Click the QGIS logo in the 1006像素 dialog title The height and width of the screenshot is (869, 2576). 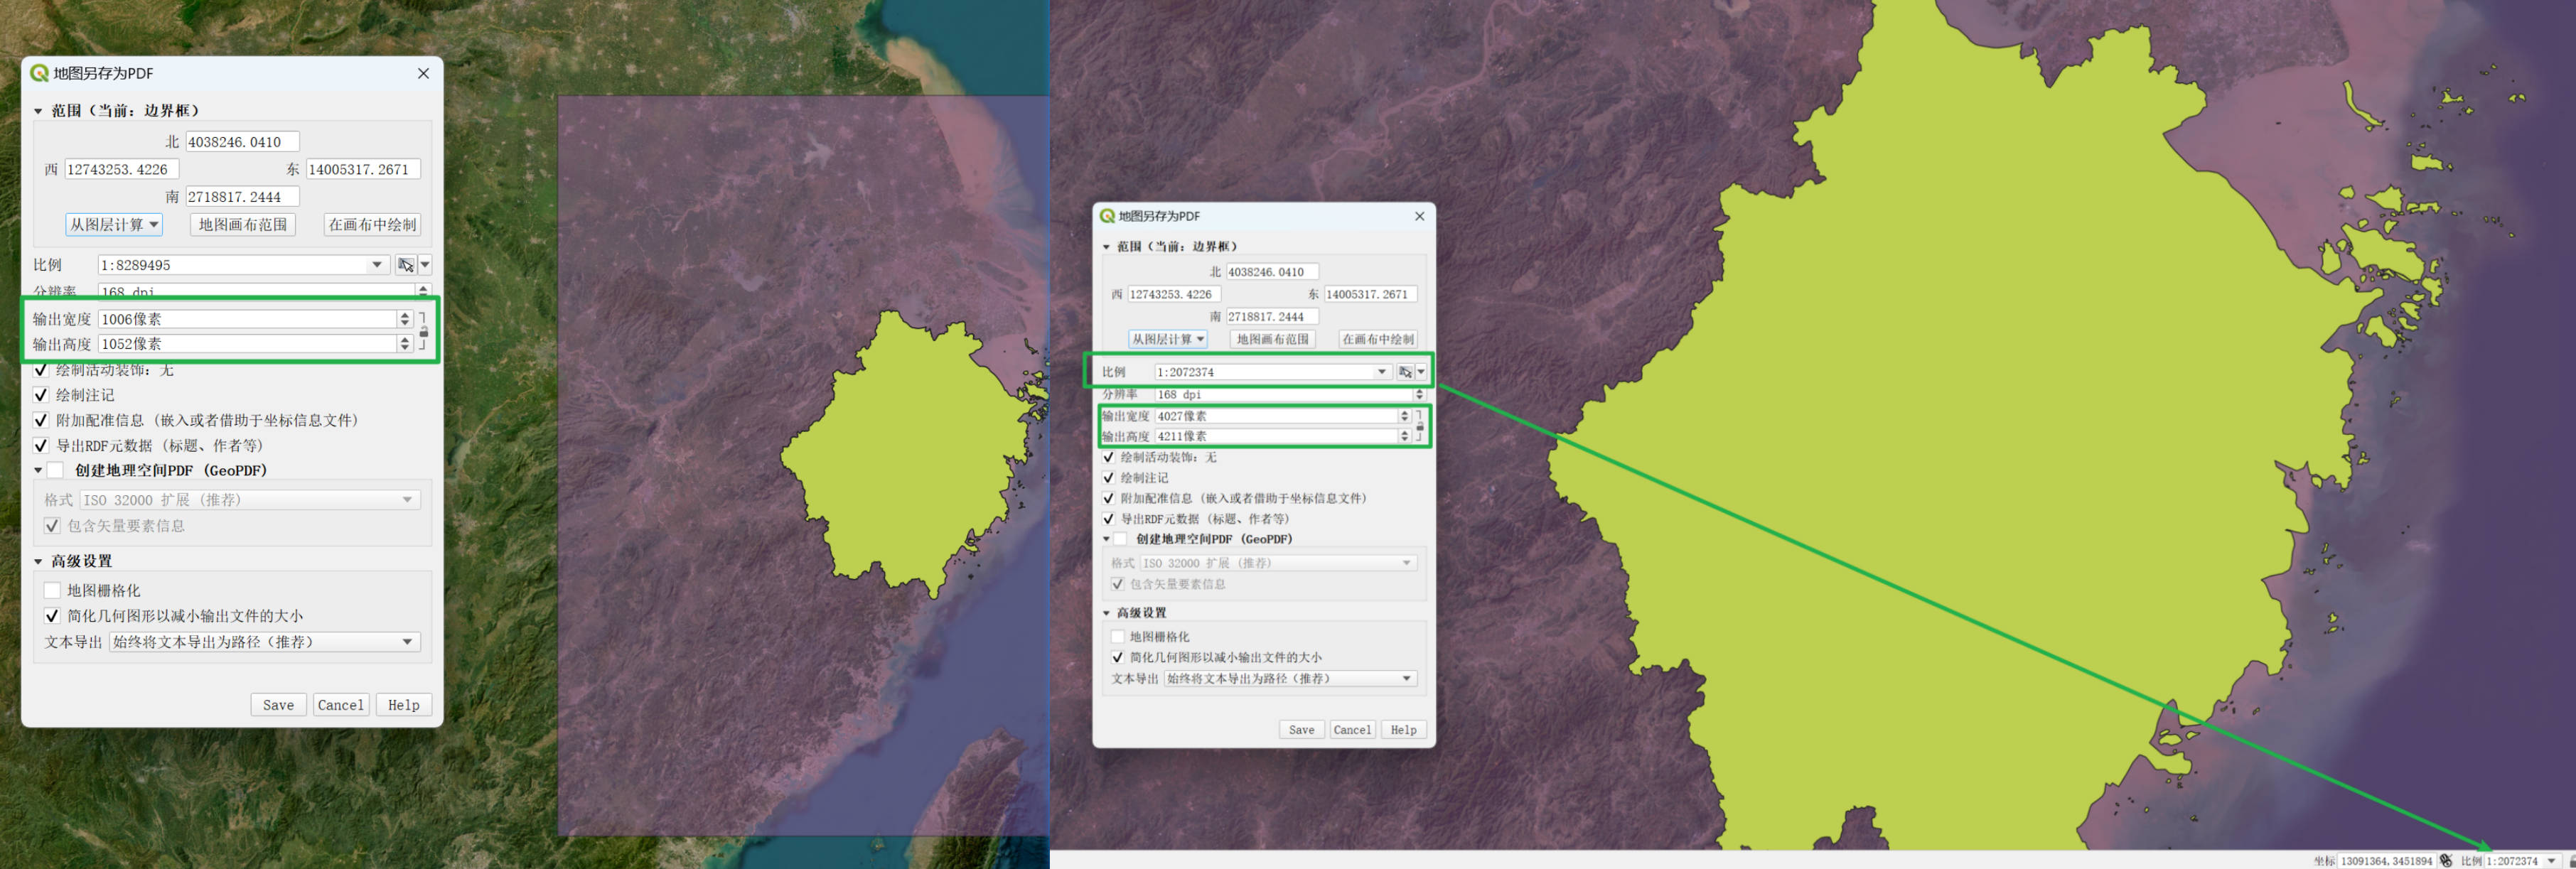40,73
